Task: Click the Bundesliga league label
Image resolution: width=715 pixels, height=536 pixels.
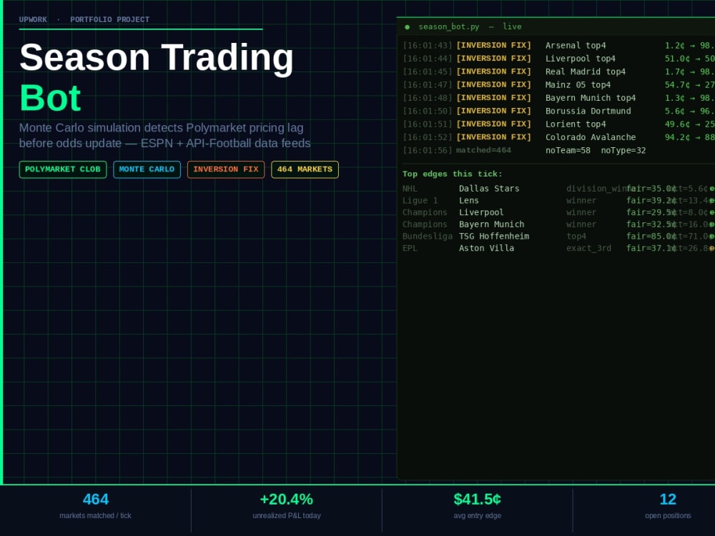Action: pyautogui.click(x=428, y=236)
